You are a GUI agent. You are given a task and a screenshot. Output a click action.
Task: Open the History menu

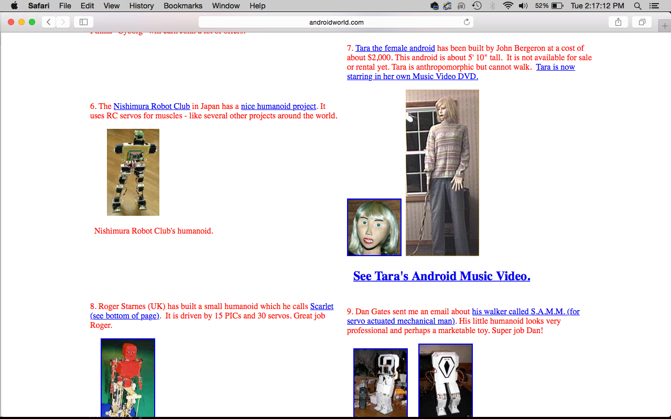pyautogui.click(x=142, y=6)
